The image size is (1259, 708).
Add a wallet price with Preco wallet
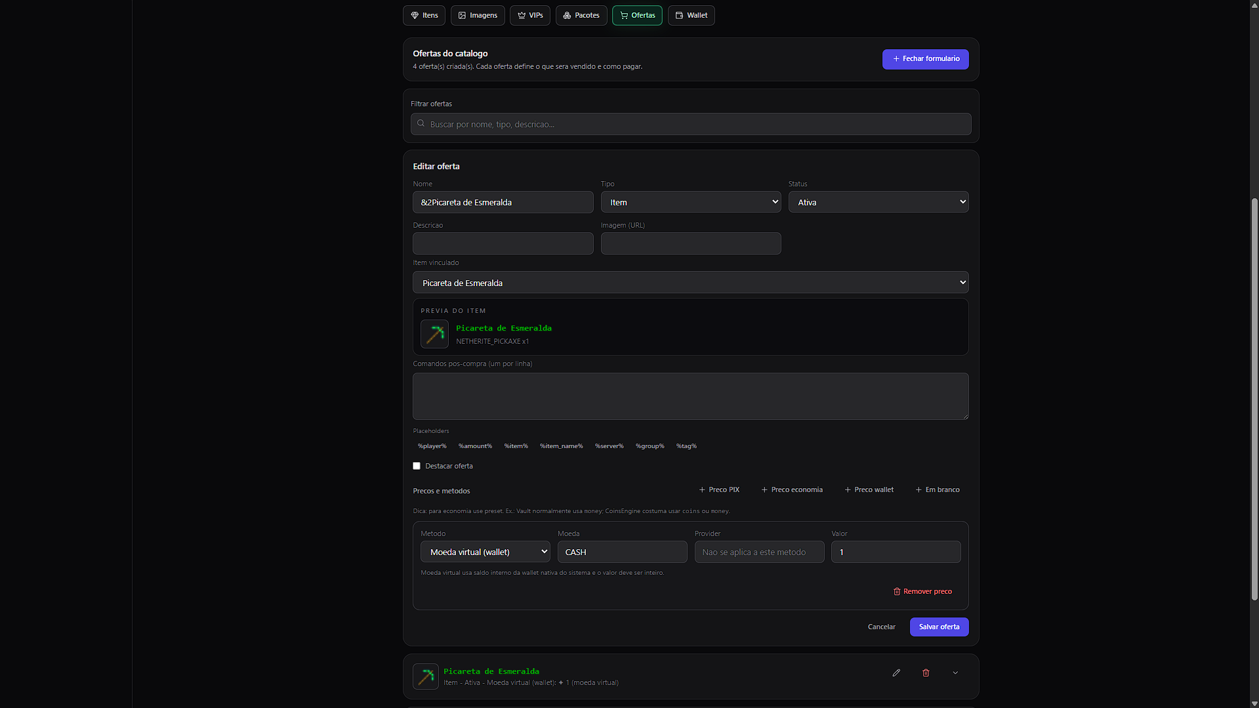tap(869, 489)
